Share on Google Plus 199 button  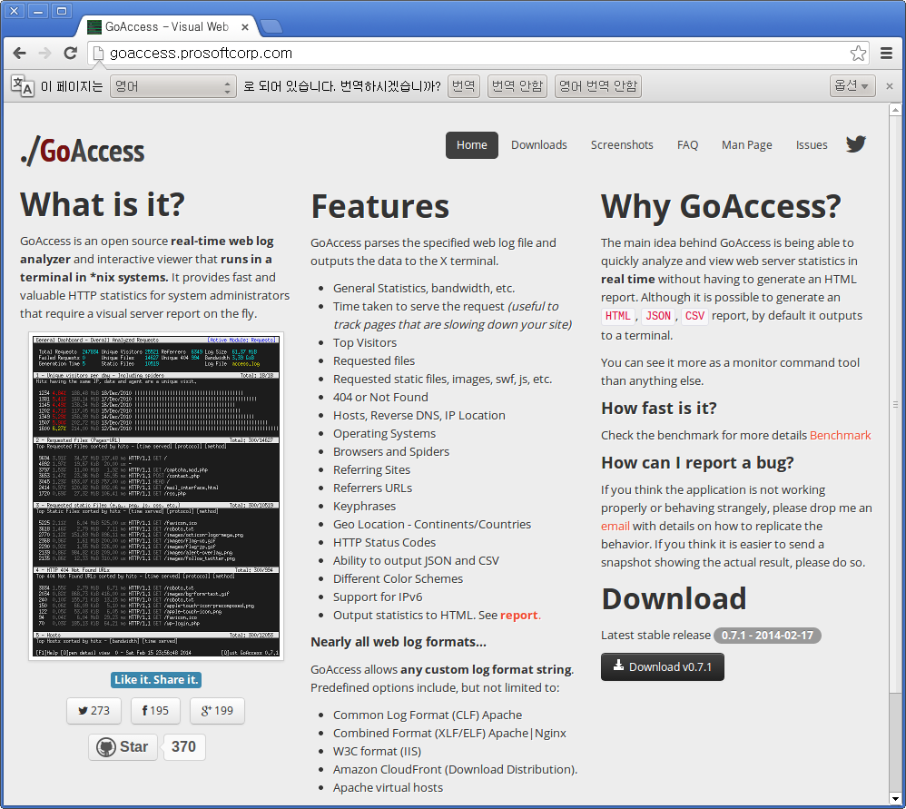point(217,710)
